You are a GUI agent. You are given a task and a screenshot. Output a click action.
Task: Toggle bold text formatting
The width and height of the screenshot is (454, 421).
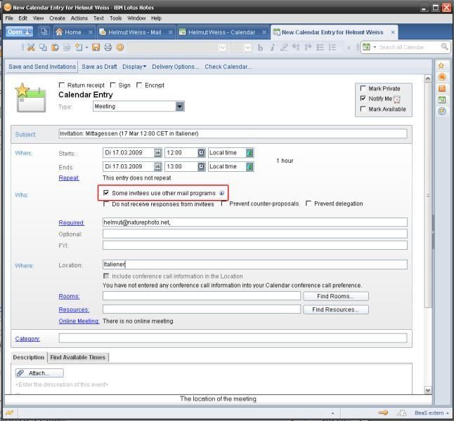coord(260,48)
